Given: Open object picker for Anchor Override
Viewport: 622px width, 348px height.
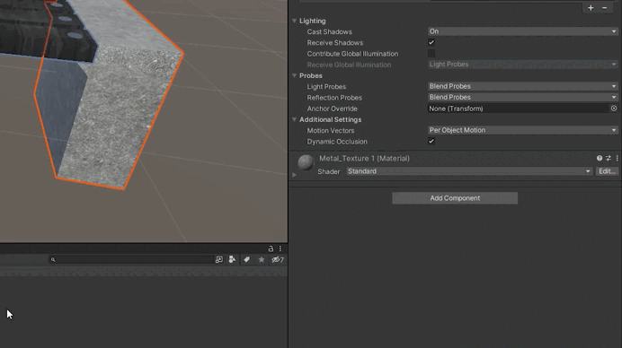Looking at the screenshot, I should (x=614, y=109).
